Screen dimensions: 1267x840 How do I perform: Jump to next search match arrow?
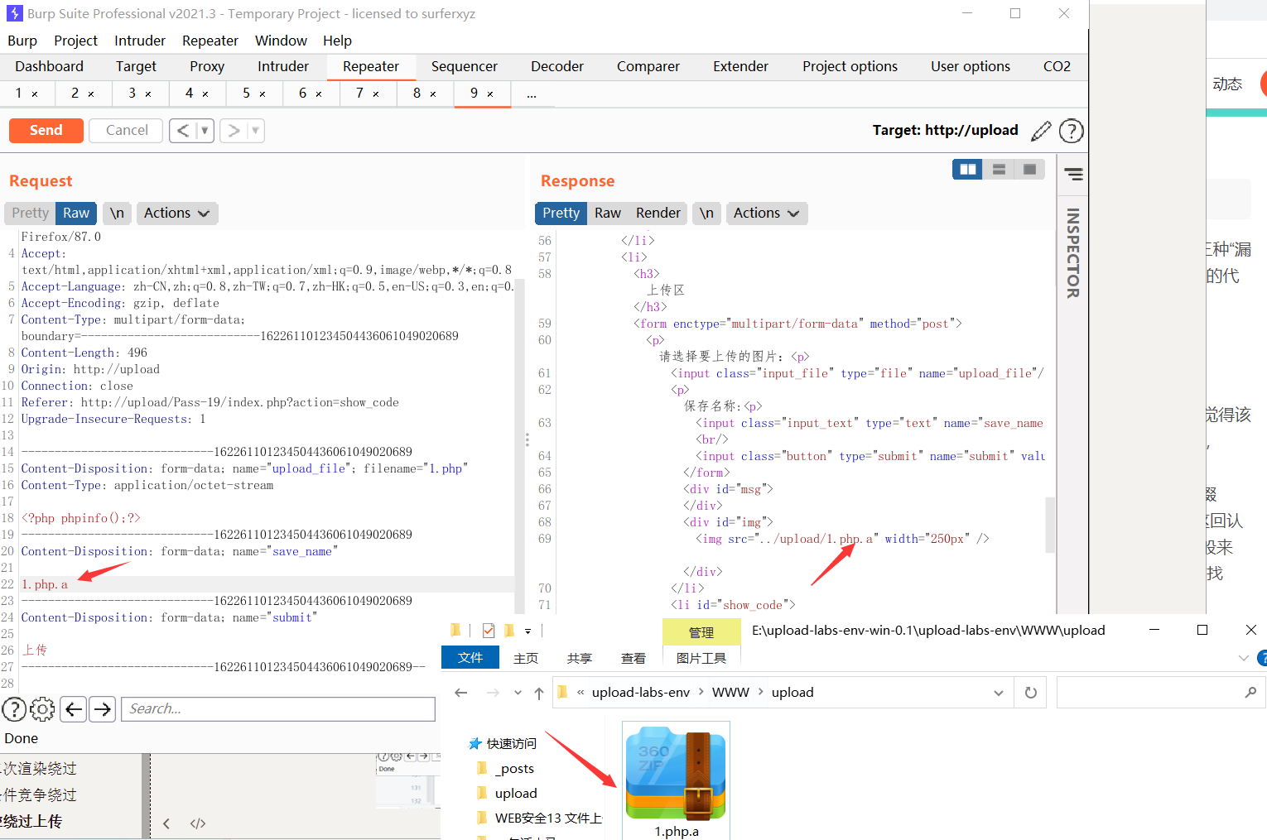[x=103, y=709]
